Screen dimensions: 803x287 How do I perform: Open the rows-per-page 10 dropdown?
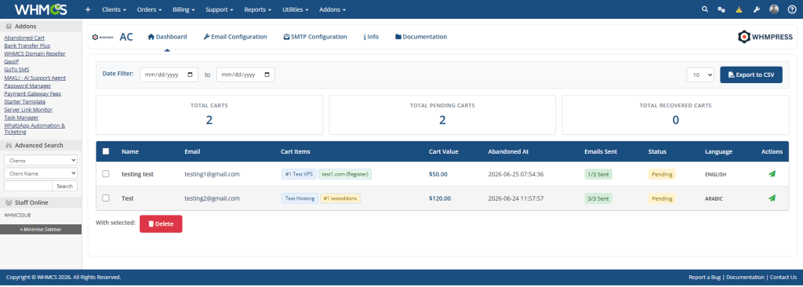(x=700, y=74)
